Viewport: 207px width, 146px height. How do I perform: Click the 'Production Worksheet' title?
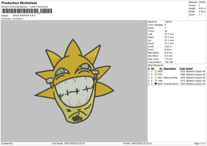[x=19, y=3]
